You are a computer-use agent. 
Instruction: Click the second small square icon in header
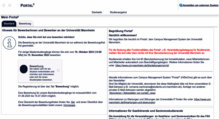(x=10, y=5)
